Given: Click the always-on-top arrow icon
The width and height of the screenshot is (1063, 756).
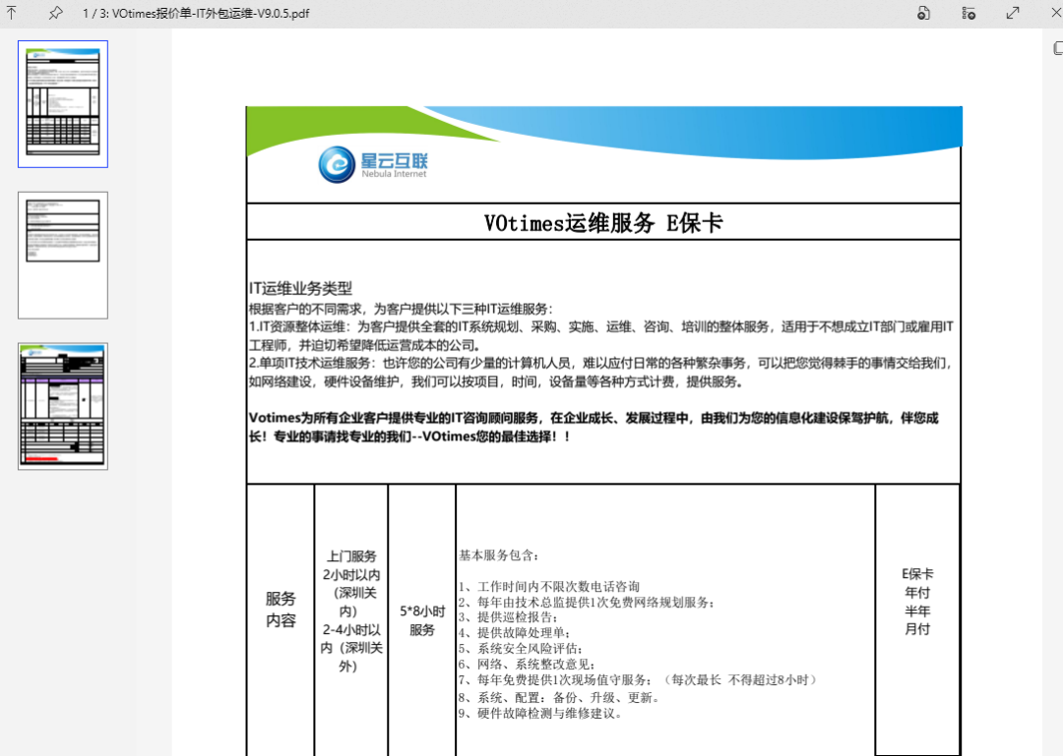Looking at the screenshot, I should click(x=12, y=12).
